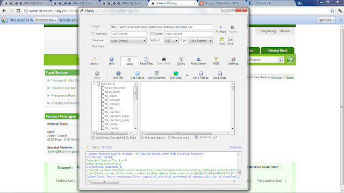344x193 pixels.
Task: Click the Stop icon in Tables toolbar
Action: tap(97, 75)
